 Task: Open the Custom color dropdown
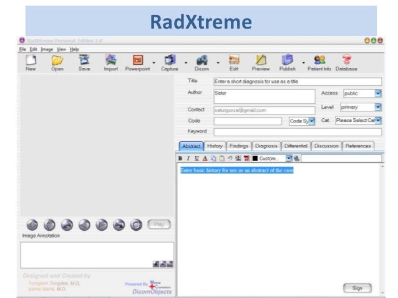coord(289,159)
